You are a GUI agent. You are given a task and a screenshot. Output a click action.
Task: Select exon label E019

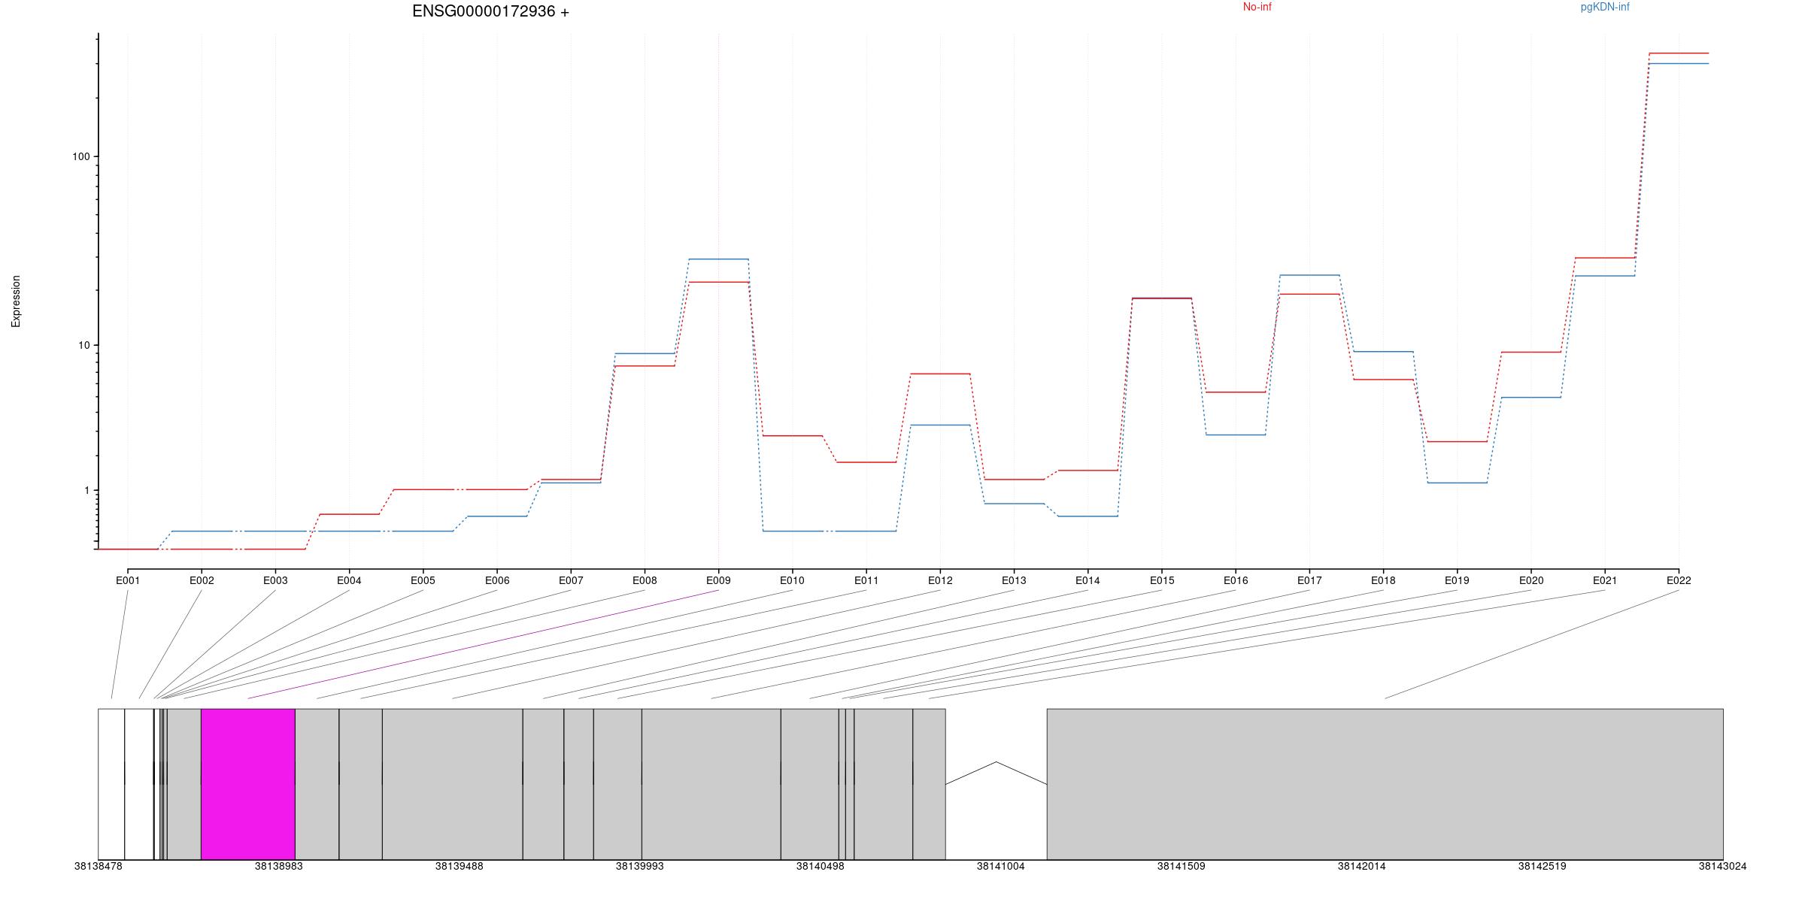1457,580
